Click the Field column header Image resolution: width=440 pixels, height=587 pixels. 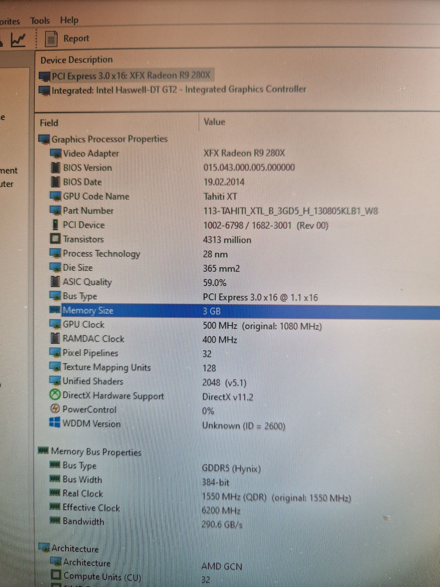[49, 123]
